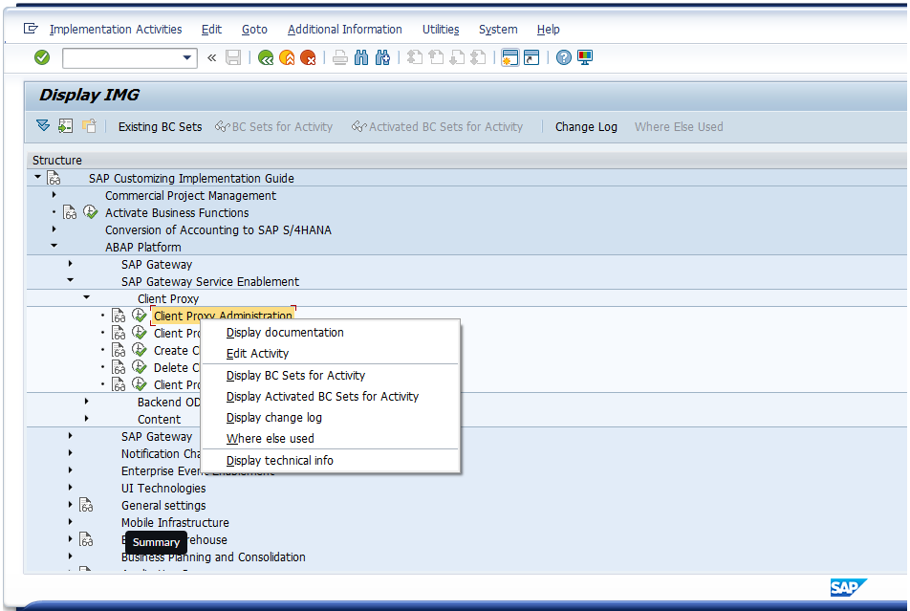Execute activity icon on Create C row
Viewport: 910px width, 611px height.
pyautogui.click(x=140, y=350)
